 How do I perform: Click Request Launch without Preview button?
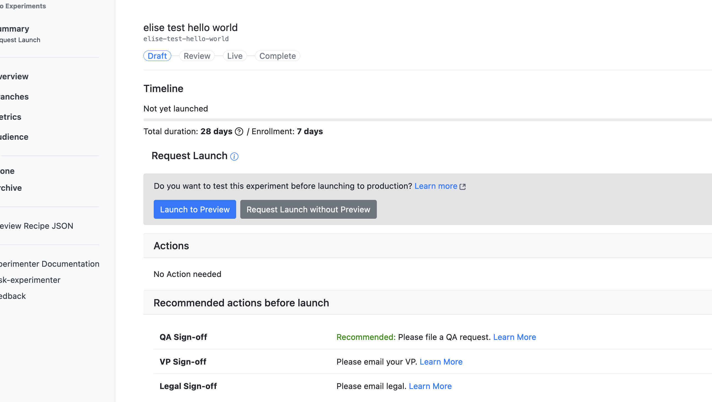[x=308, y=209]
